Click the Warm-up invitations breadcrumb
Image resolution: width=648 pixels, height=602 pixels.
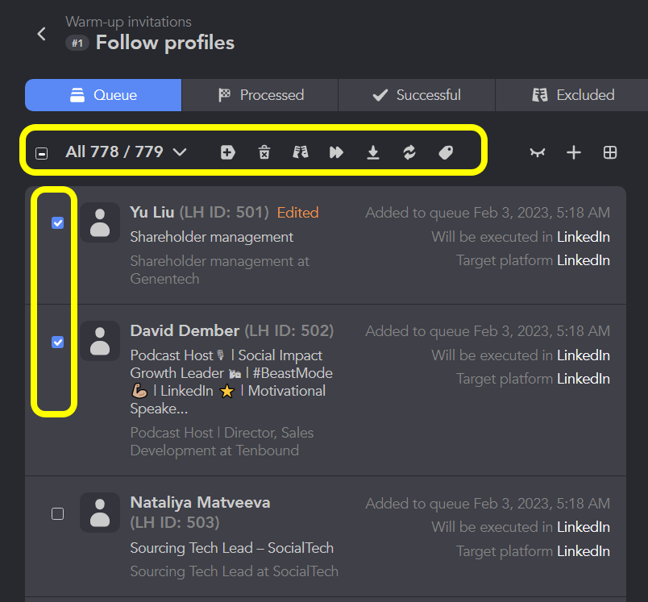pyautogui.click(x=128, y=22)
